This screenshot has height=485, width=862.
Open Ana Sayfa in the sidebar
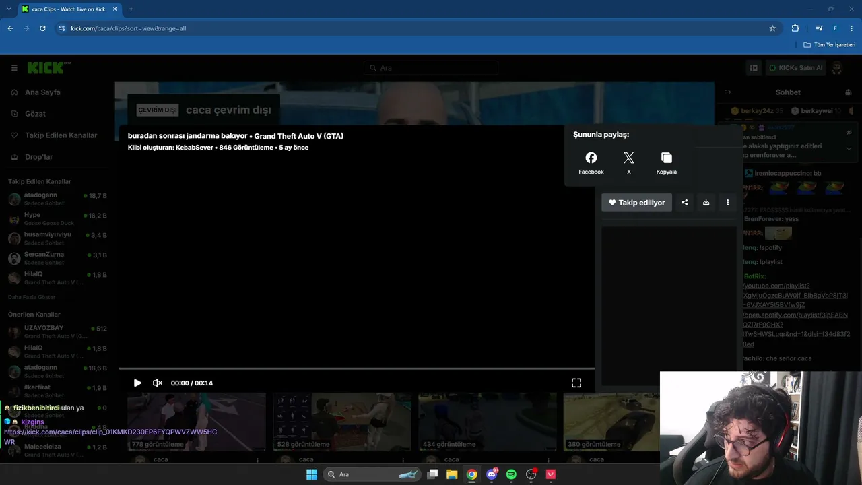pyautogui.click(x=42, y=92)
